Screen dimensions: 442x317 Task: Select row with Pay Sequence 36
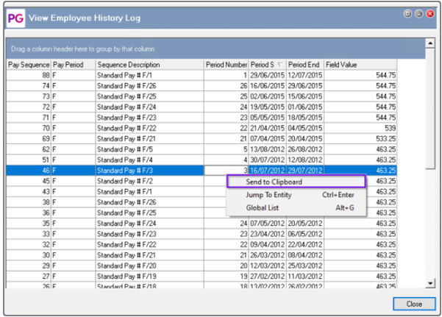click(x=202, y=213)
